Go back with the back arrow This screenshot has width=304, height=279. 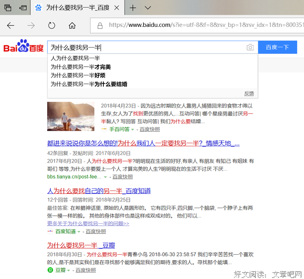(x=11, y=25)
